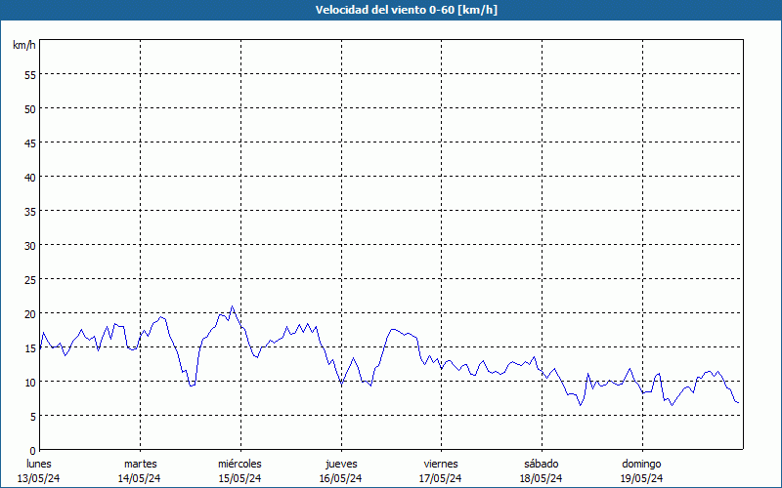782x488 pixels.
Task: Click the 20 value on the y-axis
Action: [30, 313]
